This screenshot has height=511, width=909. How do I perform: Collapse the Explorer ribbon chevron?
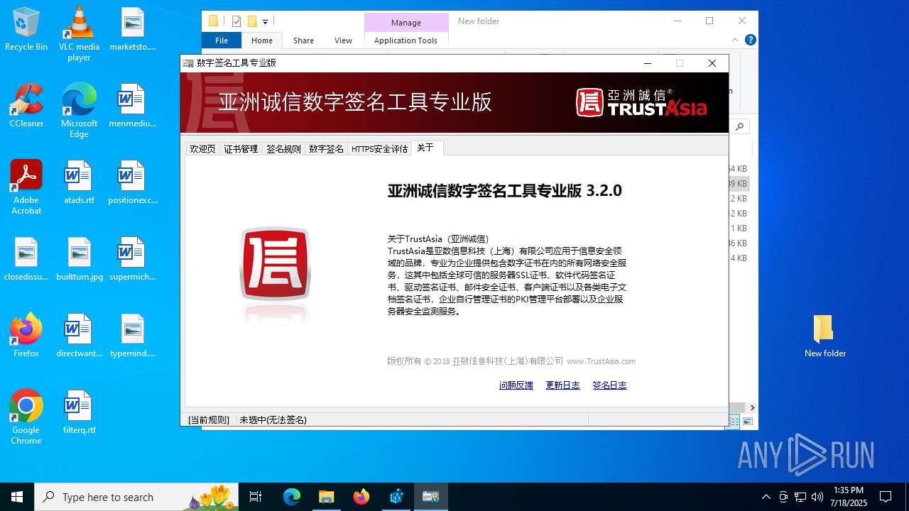coord(735,40)
